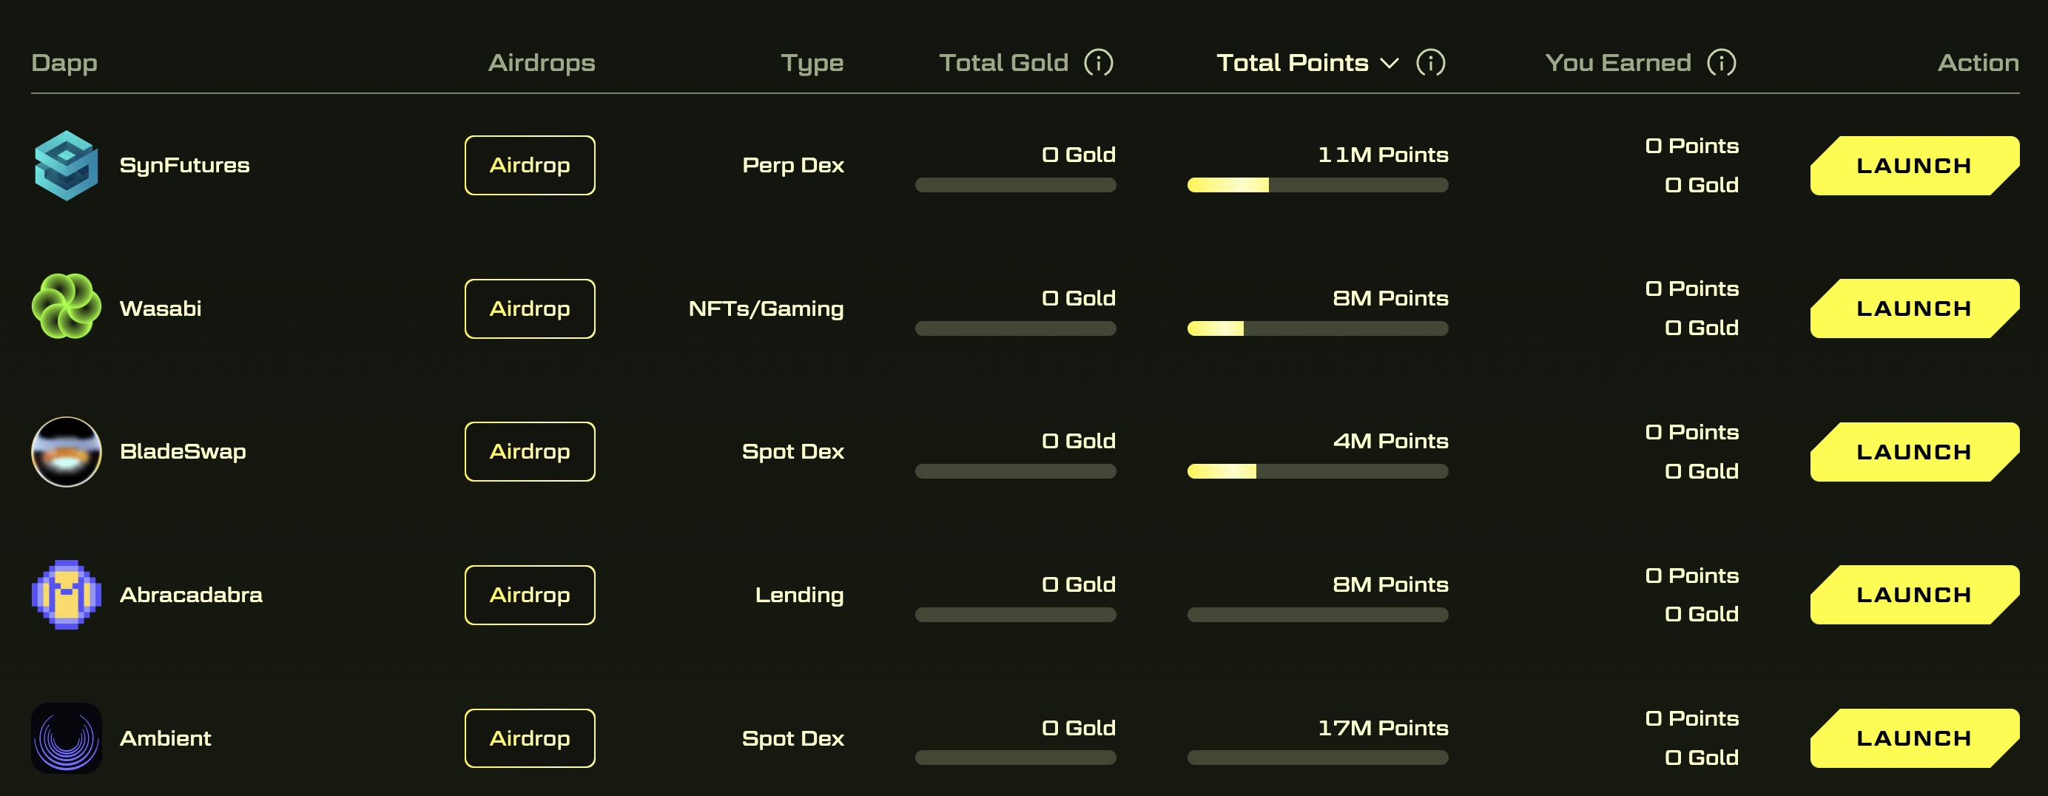Click the Wasabi green swirl icon
This screenshot has height=796, width=2048.
(66, 307)
